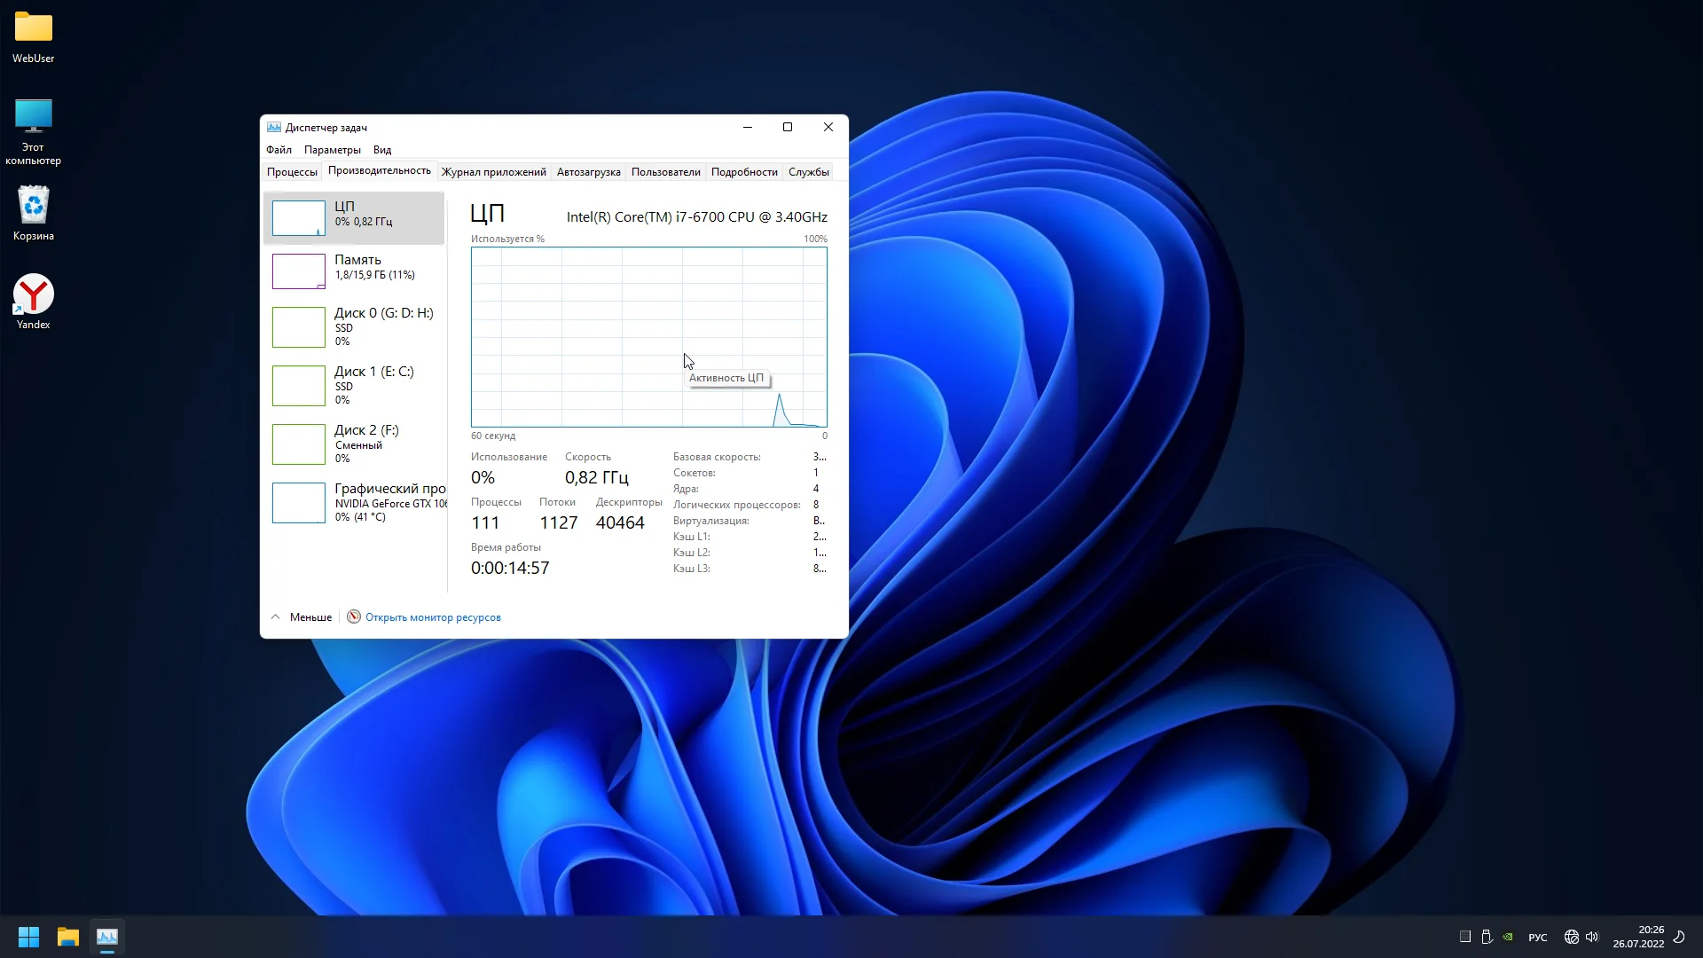1703x958 pixels.
Task: Click the volume speaker tray icon
Action: (1592, 937)
